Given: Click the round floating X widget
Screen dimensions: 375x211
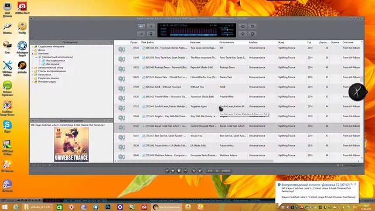Looking at the screenshot, I should [x=357, y=92].
